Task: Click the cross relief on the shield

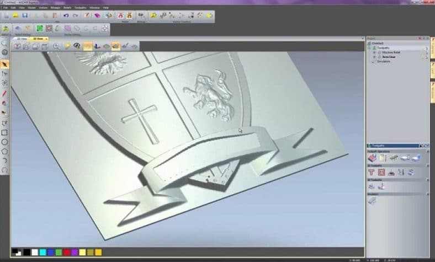Action: pos(140,121)
